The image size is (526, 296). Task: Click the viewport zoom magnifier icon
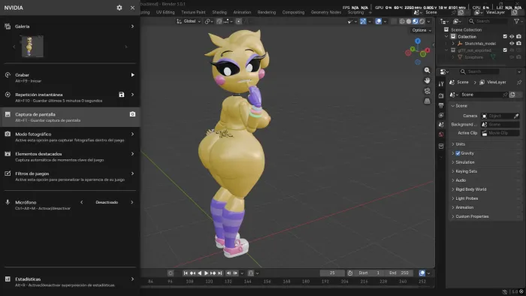[427, 71]
